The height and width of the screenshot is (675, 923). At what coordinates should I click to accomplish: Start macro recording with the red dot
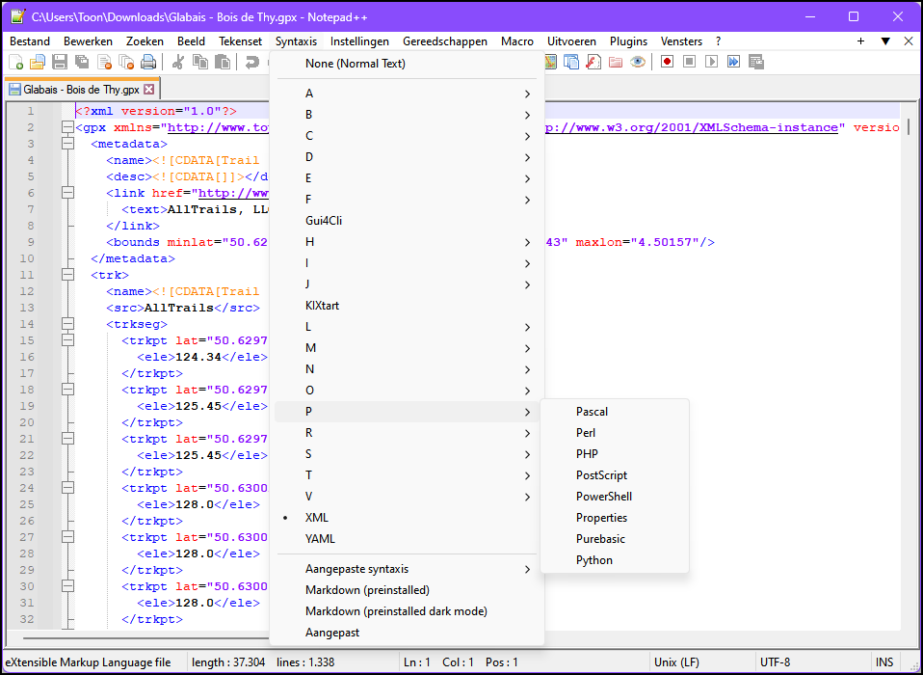pyautogui.click(x=667, y=62)
